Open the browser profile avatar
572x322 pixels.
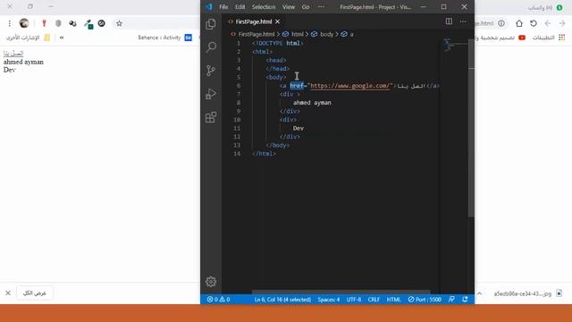24,23
